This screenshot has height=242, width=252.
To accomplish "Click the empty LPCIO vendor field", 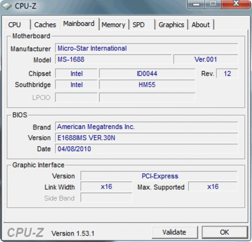I will pos(76,97).
